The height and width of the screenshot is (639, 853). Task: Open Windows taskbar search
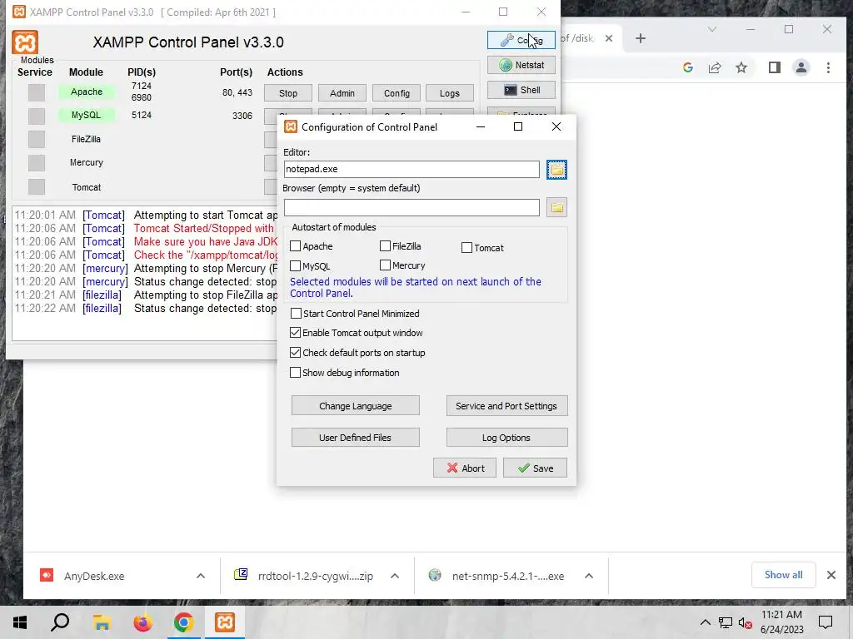point(60,622)
